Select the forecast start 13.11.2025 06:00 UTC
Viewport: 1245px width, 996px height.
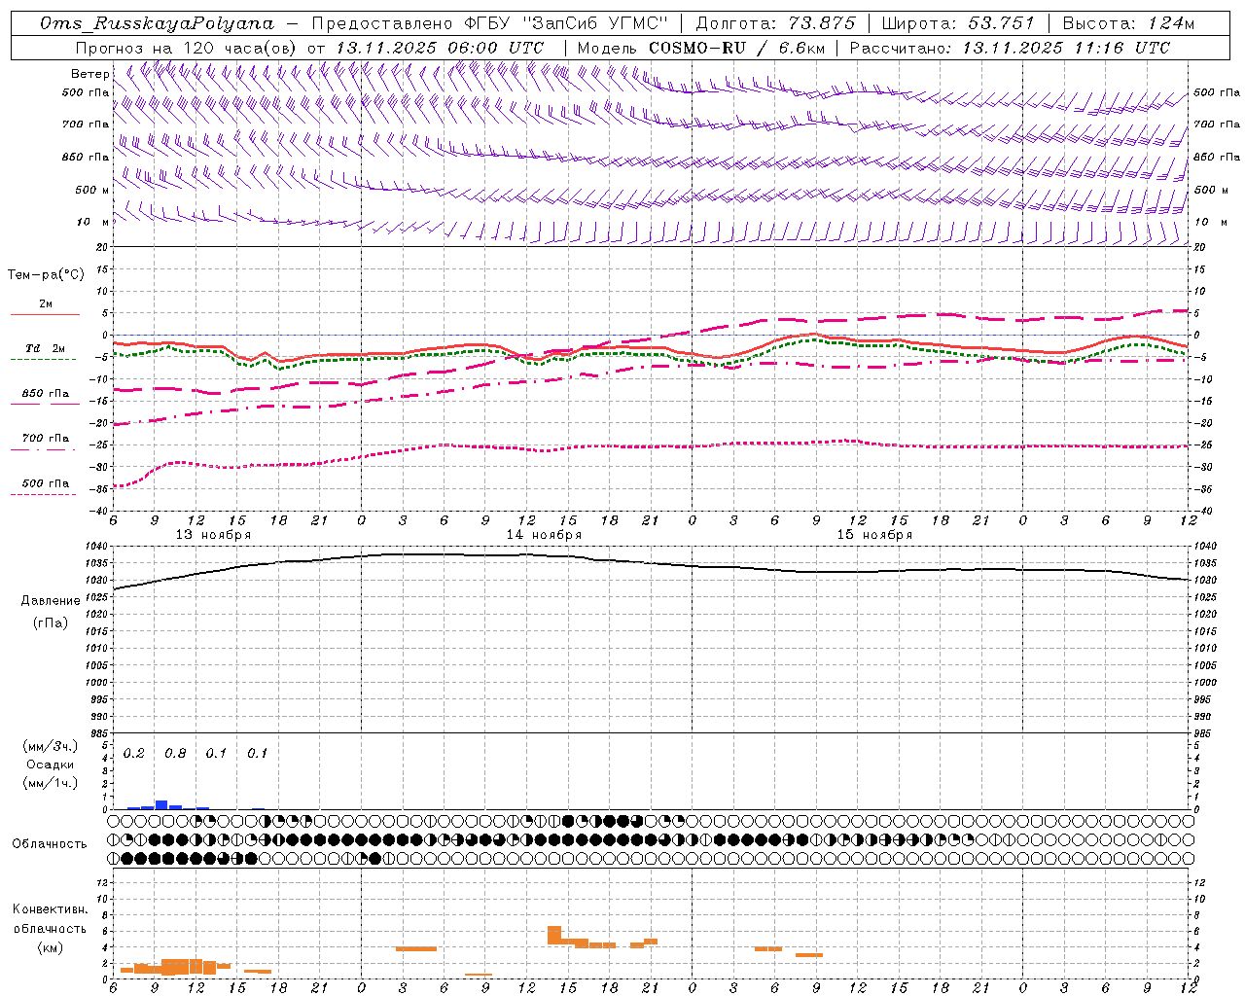[x=440, y=48]
